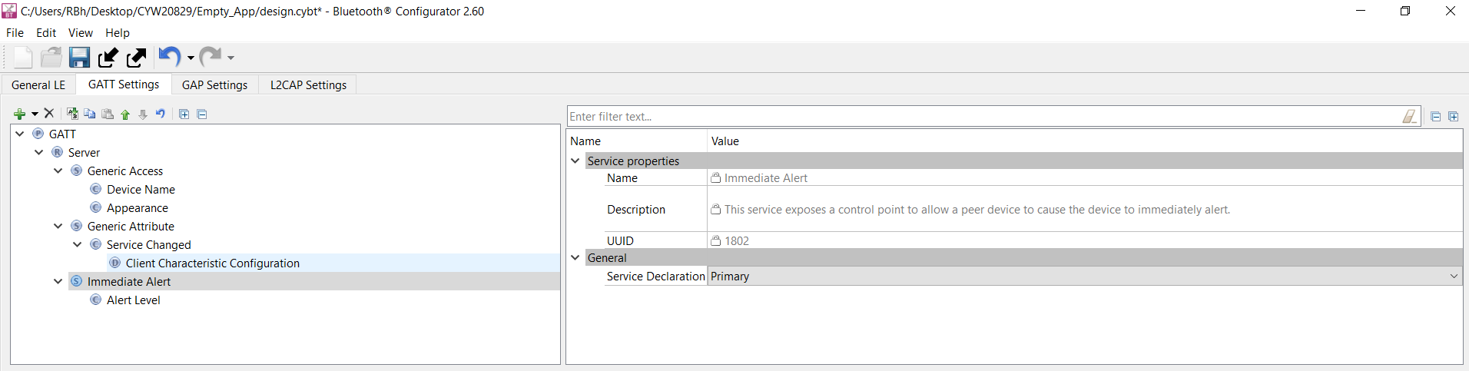Click the Name value Immediate Alert

pyautogui.click(x=766, y=178)
